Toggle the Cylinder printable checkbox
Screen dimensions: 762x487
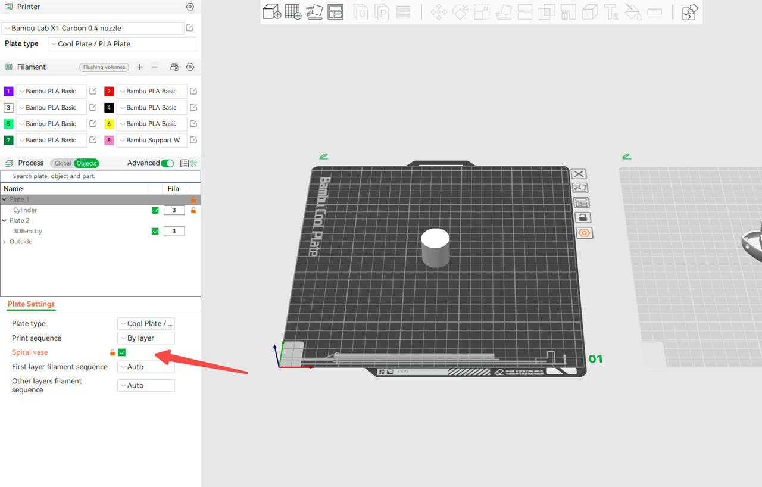point(155,210)
